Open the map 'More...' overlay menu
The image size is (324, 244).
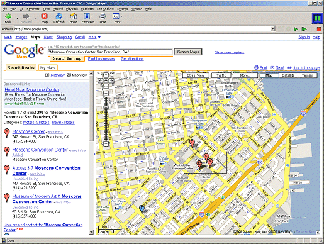point(245,75)
